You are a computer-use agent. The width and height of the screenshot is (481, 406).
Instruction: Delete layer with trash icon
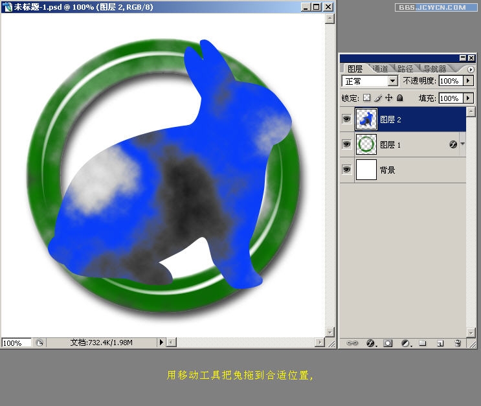(x=458, y=343)
